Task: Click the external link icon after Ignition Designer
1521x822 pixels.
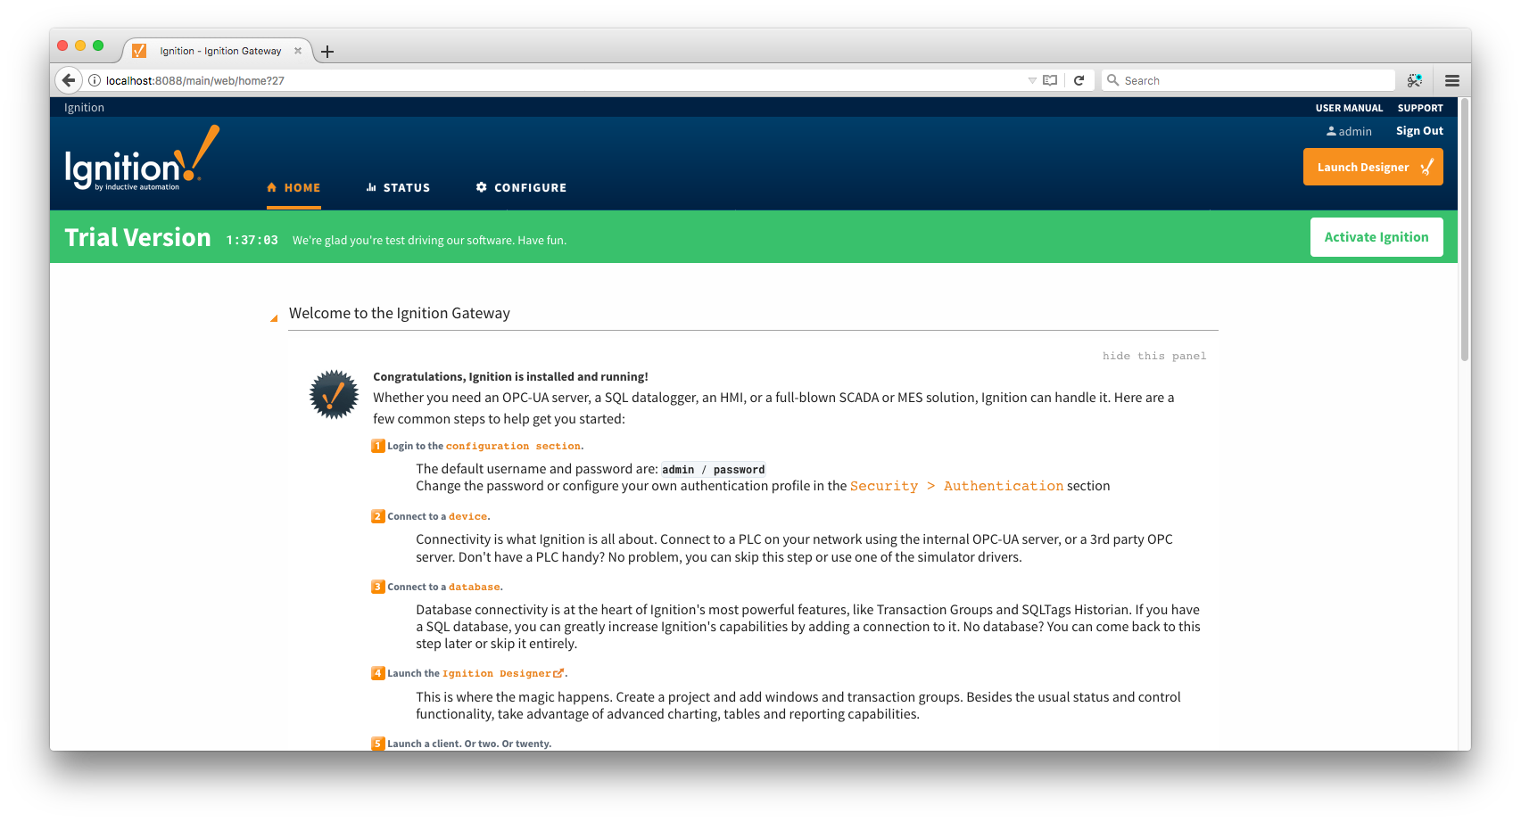Action: pos(558,673)
